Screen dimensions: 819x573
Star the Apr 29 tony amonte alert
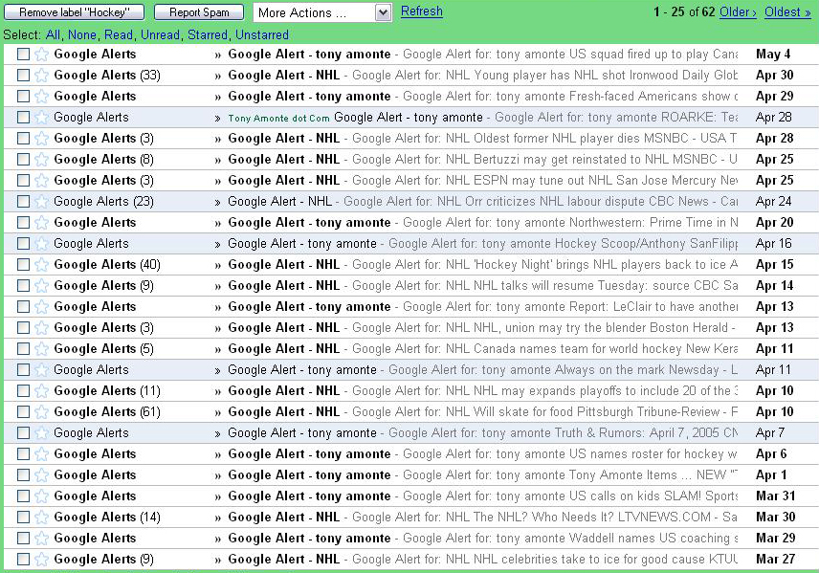(x=41, y=96)
